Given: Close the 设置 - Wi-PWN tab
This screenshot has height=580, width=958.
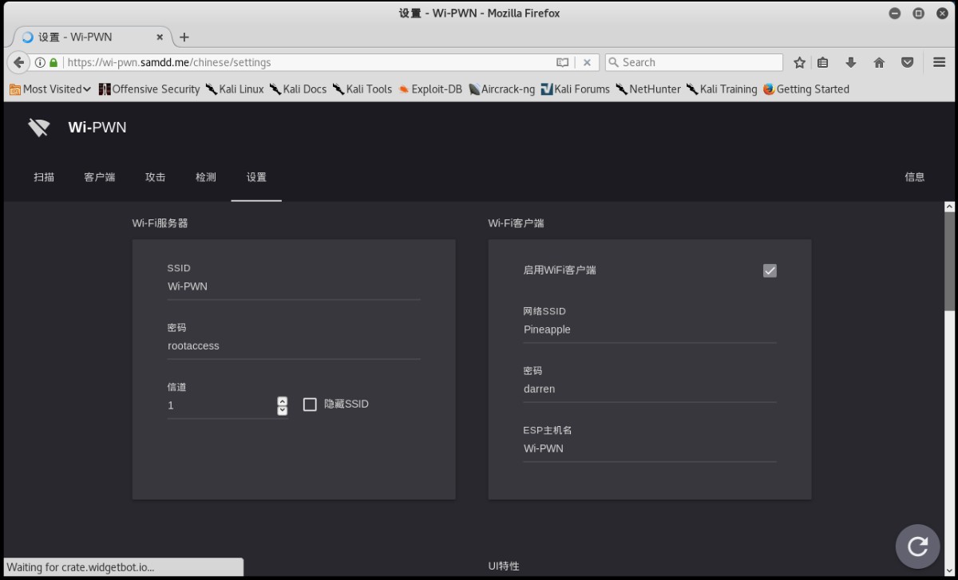Looking at the screenshot, I should click(160, 37).
